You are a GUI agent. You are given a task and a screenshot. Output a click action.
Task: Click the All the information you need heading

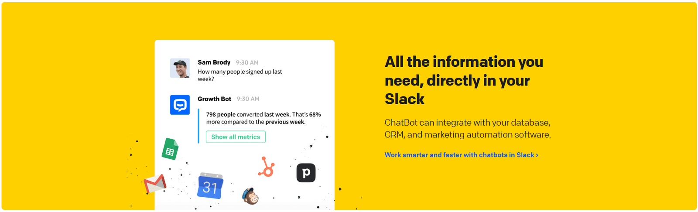pyautogui.click(x=464, y=80)
